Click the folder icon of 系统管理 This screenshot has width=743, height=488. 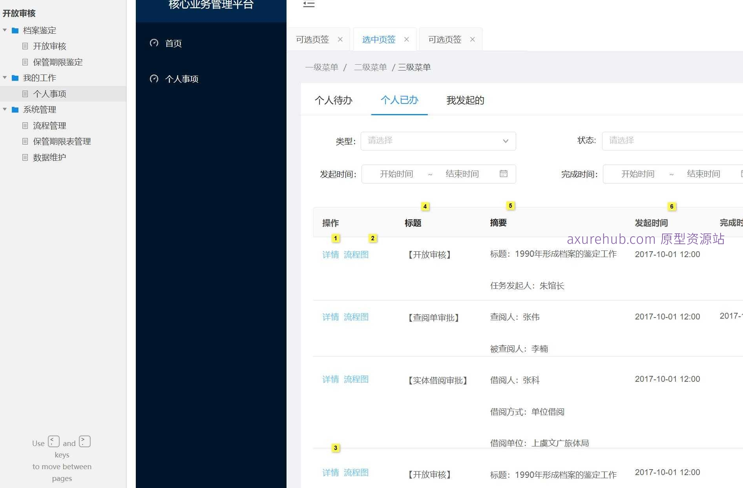tap(15, 110)
